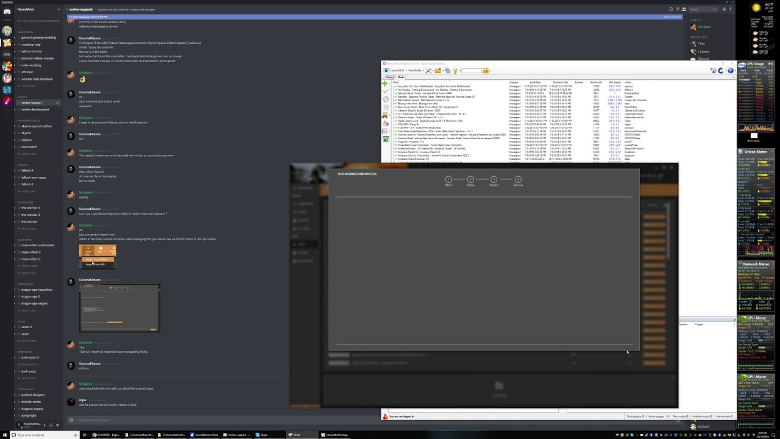
Task: Open Discord home direct messages icon
Action: tap(7, 11)
